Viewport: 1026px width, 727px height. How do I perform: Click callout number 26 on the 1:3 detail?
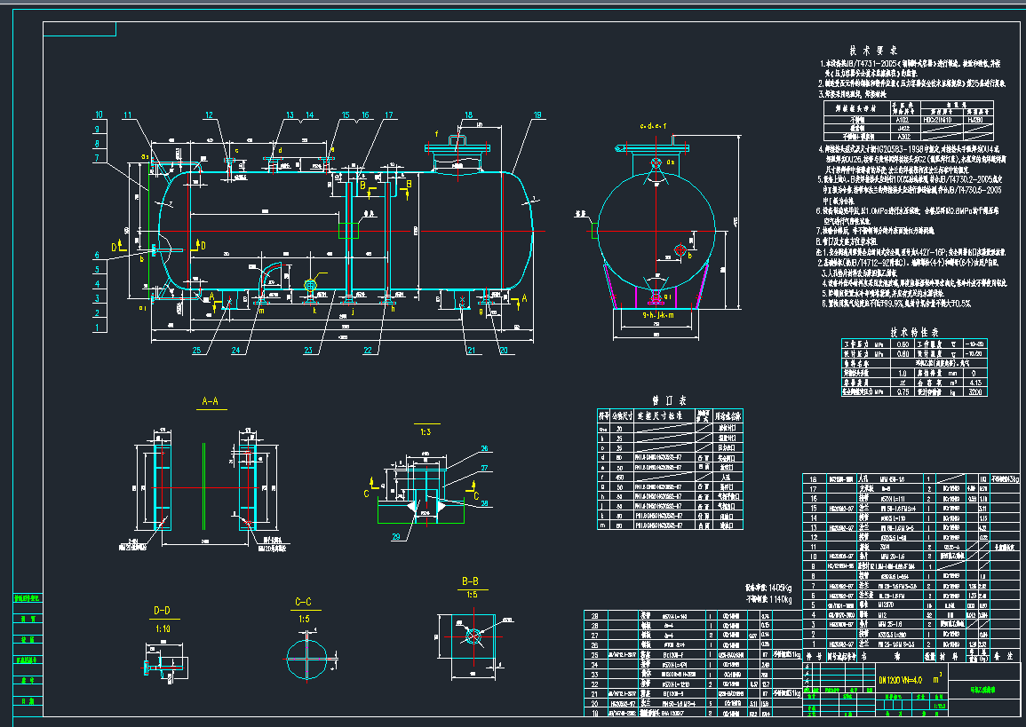485,449
